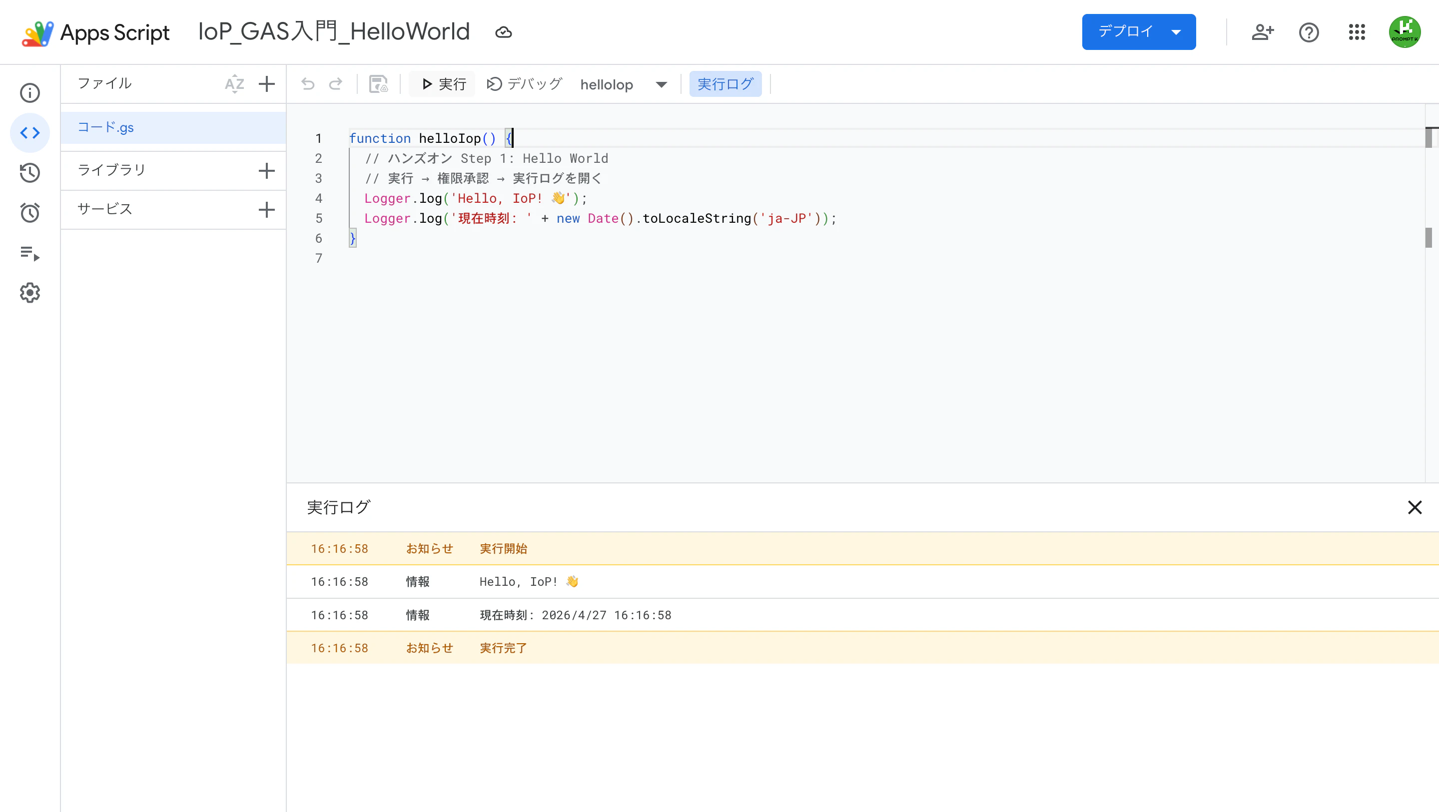Screen dimensions: 1439x812
Task: Click the project title IoP_GAS入門_HelloWorld
Action: (x=334, y=32)
